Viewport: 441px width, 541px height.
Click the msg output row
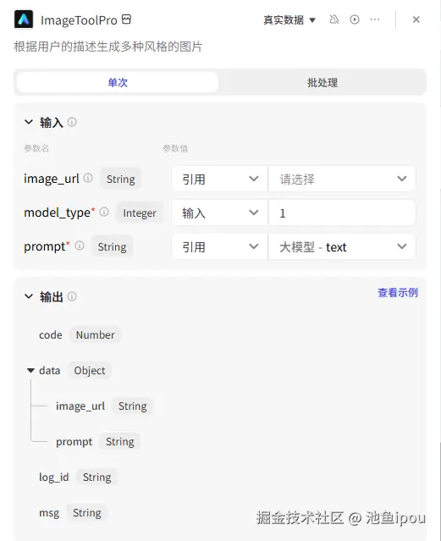pyautogui.click(x=73, y=513)
